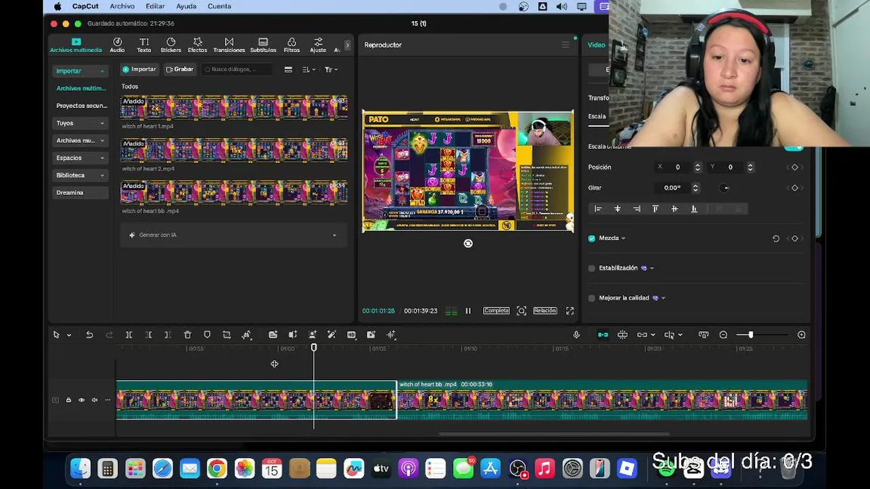
Task: Open the Subtítulos tab
Action: [x=263, y=46]
